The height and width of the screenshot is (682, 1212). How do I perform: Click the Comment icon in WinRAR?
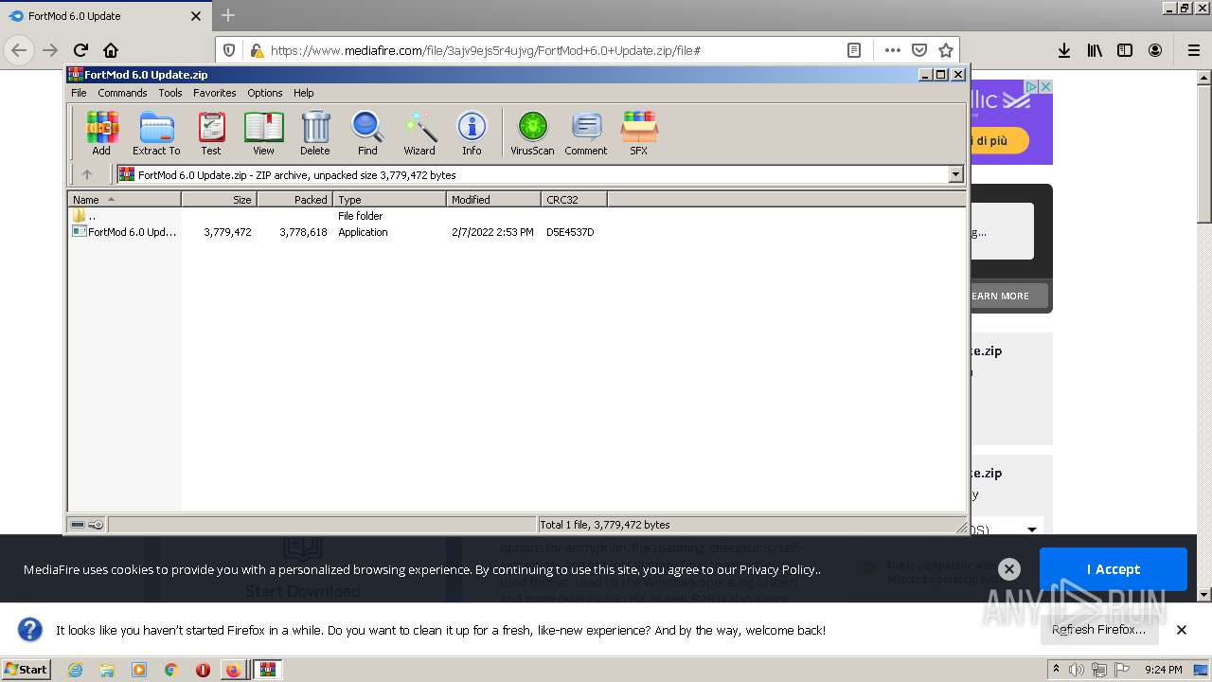click(586, 133)
